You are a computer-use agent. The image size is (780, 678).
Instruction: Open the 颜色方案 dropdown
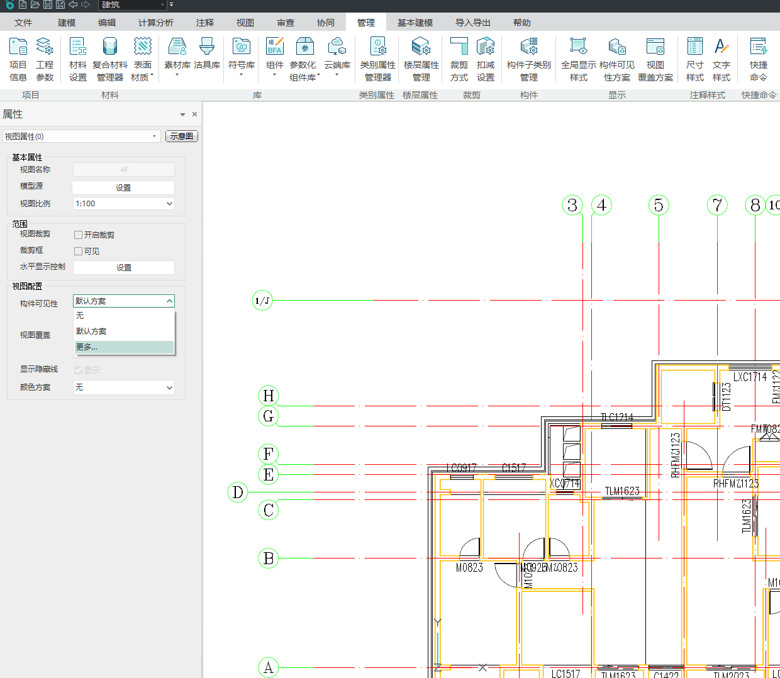tap(123, 387)
